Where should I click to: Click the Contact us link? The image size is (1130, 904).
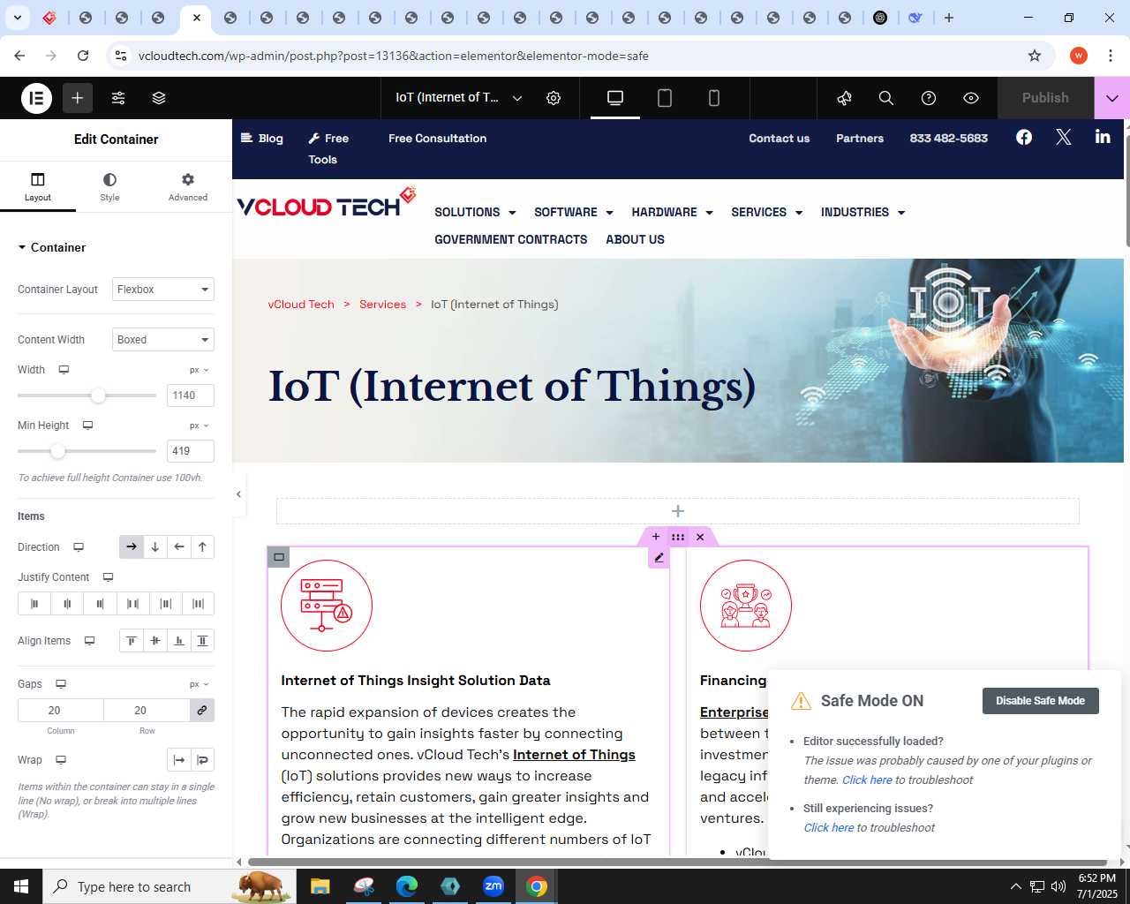click(x=779, y=139)
